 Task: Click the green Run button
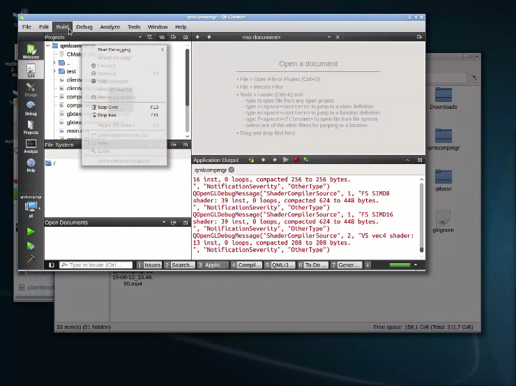(x=31, y=232)
